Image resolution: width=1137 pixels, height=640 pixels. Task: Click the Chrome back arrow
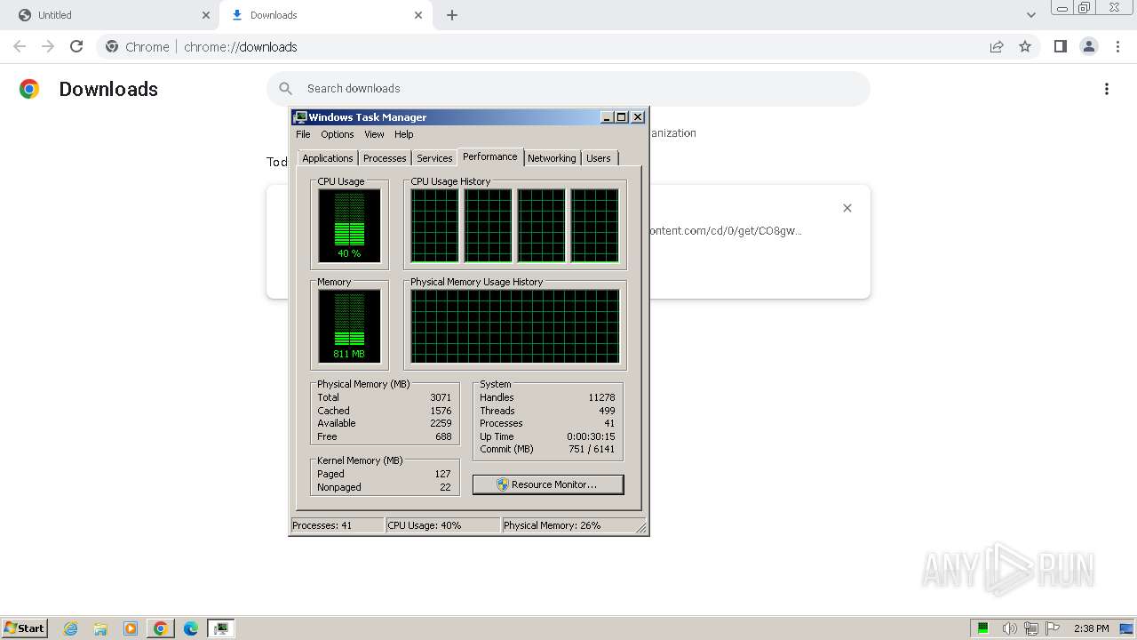(x=20, y=46)
